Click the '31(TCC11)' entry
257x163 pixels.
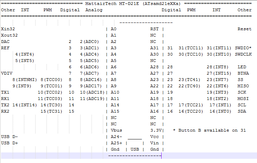tap(191, 48)
